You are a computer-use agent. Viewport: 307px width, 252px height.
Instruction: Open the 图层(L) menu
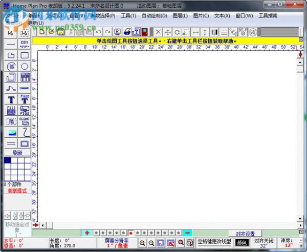pos(180,16)
